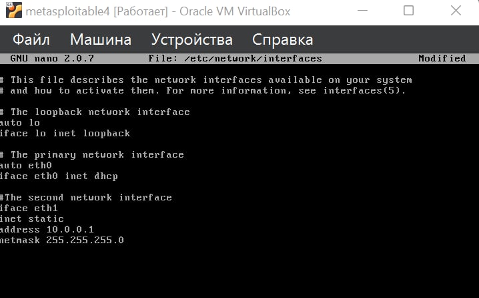Open the Машина menu
The height and width of the screenshot is (298, 479).
tap(101, 39)
